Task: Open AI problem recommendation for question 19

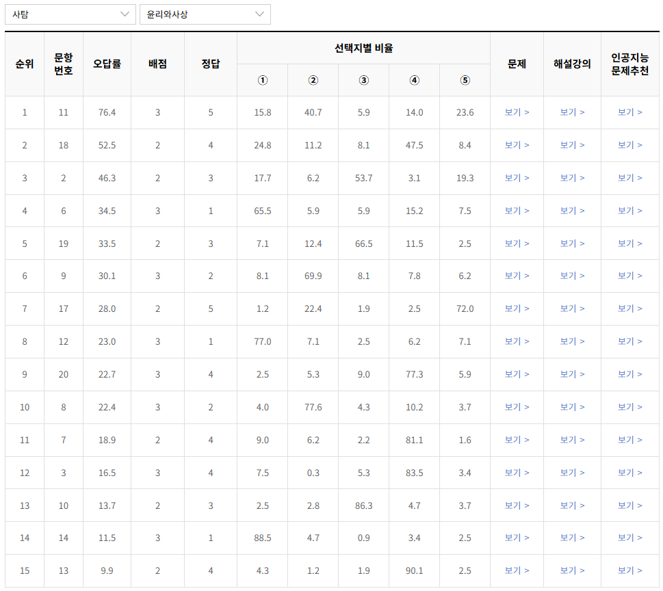Action: pos(629,243)
